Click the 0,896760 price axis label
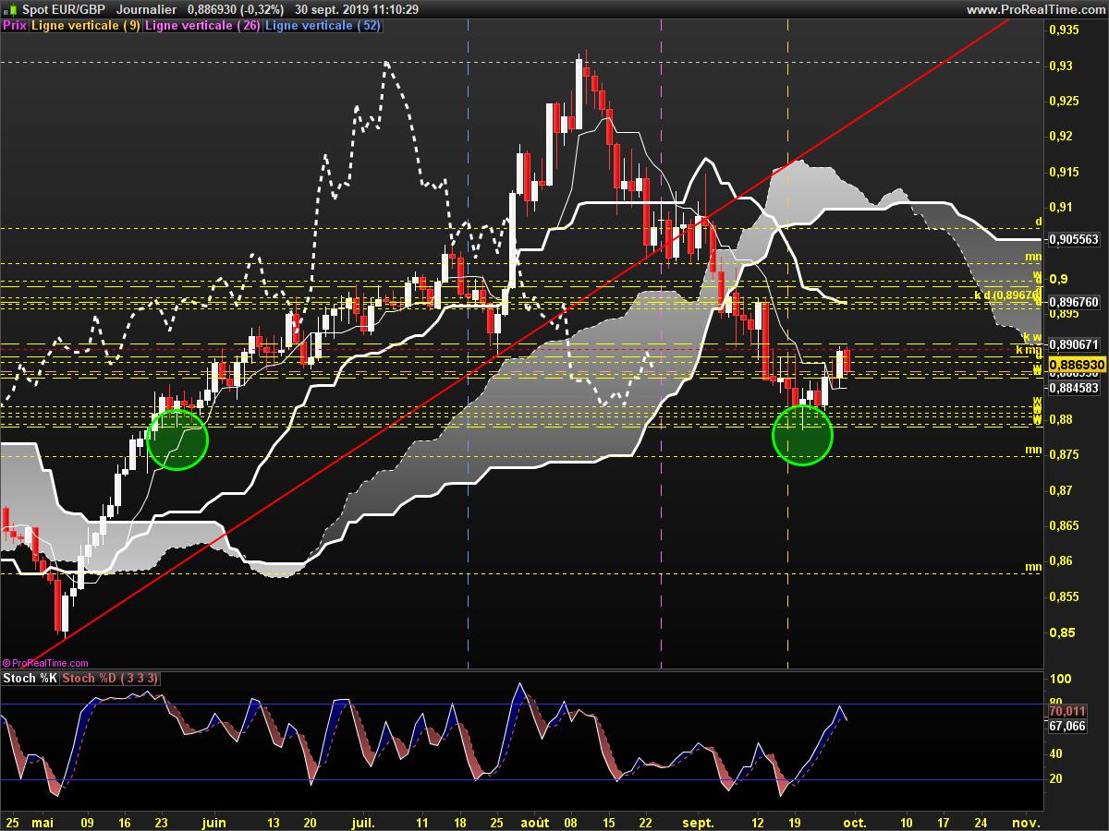 click(x=1073, y=301)
